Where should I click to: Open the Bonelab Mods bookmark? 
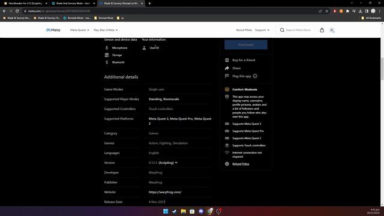[x=77, y=18]
